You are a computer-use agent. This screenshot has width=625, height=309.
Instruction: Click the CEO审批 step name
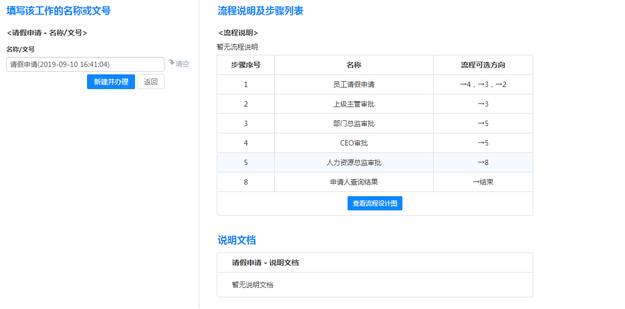click(x=353, y=143)
